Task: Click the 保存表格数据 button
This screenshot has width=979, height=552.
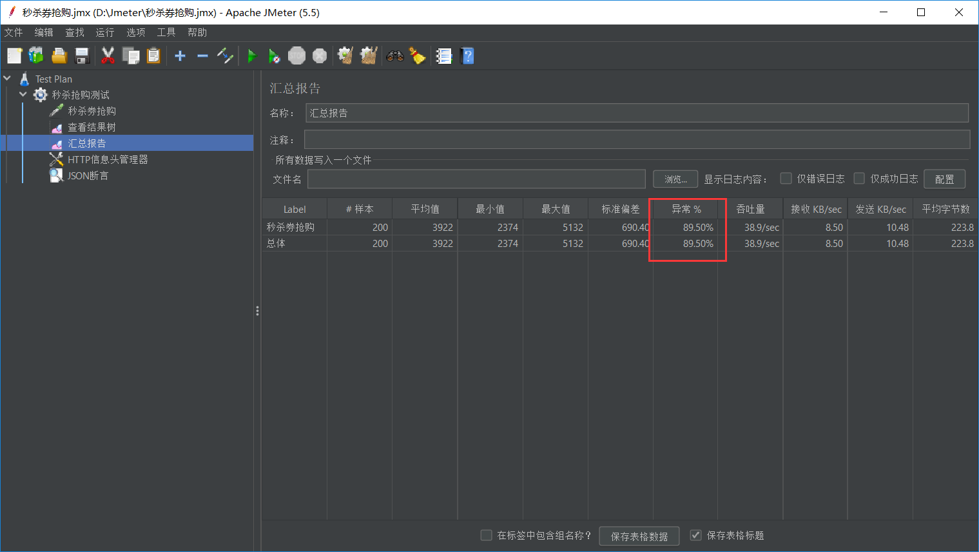Action: click(639, 536)
